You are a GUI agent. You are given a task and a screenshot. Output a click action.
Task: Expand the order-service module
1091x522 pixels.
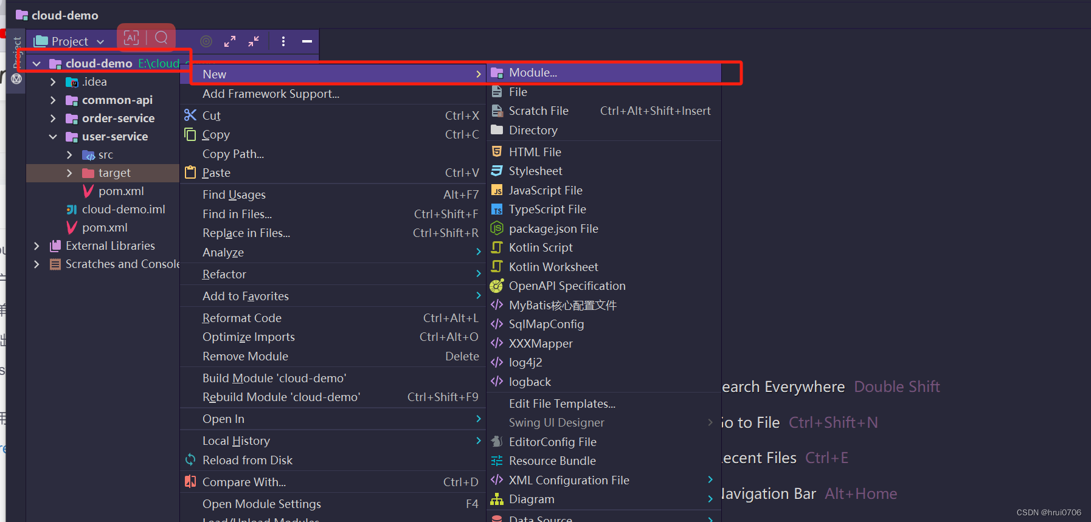point(53,118)
